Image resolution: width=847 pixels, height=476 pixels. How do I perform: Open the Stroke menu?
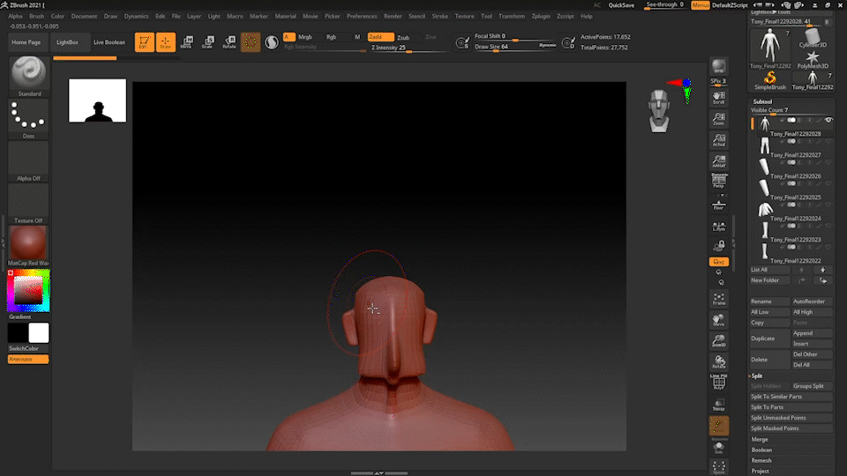tap(439, 16)
